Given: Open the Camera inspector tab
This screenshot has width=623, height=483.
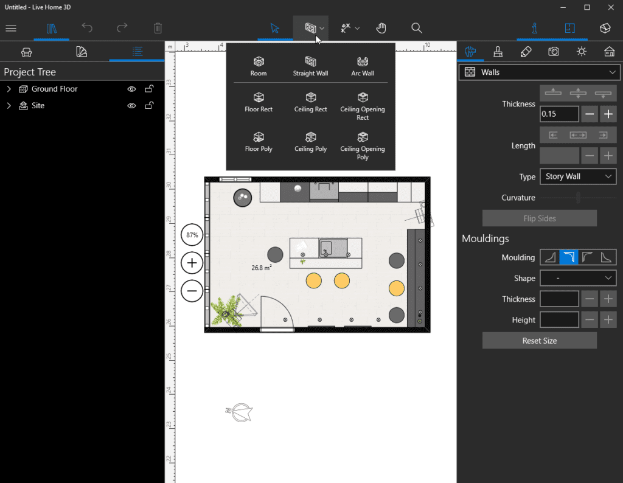Looking at the screenshot, I should coord(554,52).
